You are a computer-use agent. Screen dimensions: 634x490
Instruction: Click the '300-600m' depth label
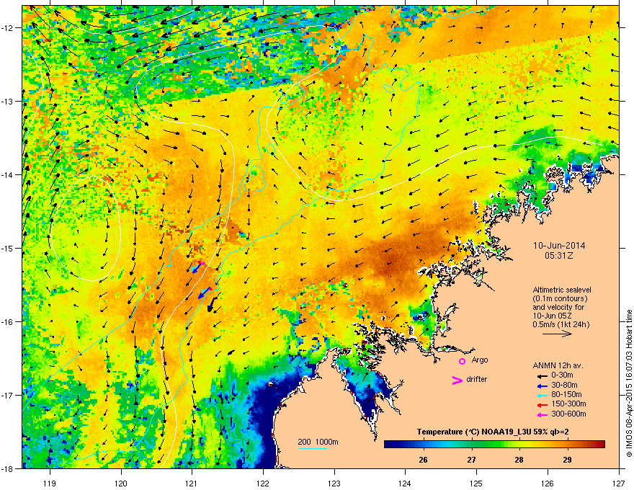point(568,414)
